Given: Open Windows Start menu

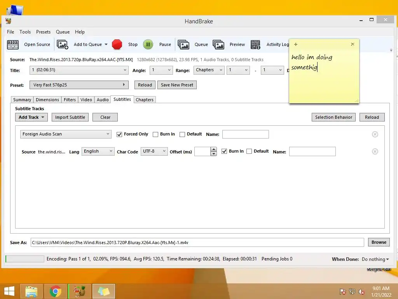Looking at the screenshot, I should 9,291.
